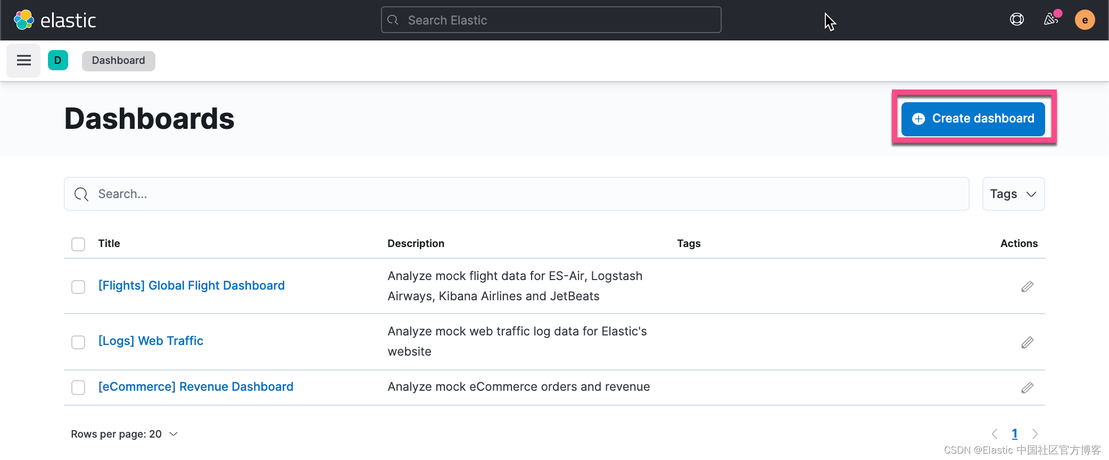Open the help menu lifebuoy icon
Screen dimensions: 1109x460
coord(1016,20)
